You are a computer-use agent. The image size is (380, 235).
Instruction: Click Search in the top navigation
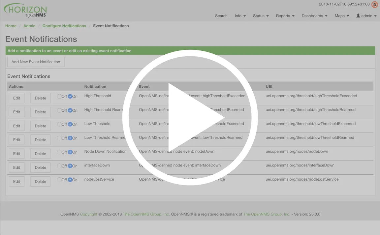[x=221, y=16]
